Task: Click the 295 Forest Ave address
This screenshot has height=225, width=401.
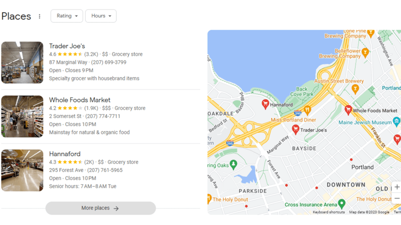Action: coord(66,170)
